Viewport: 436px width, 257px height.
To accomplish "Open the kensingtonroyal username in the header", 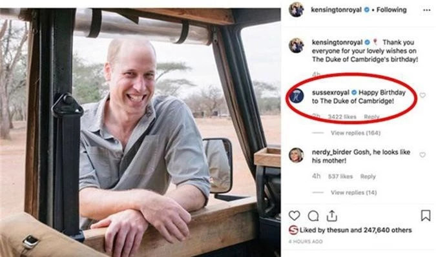I will tap(336, 10).
